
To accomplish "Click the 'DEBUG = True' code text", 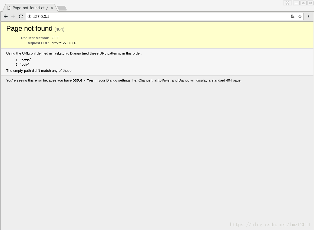I will (83, 80).
